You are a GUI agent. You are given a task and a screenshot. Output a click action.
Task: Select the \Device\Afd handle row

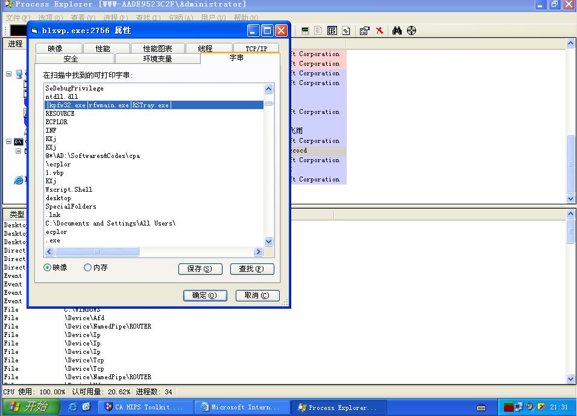click(x=84, y=318)
